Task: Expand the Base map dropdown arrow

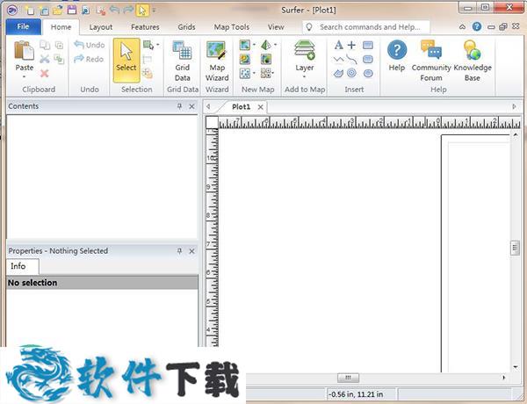Action: pos(254,45)
